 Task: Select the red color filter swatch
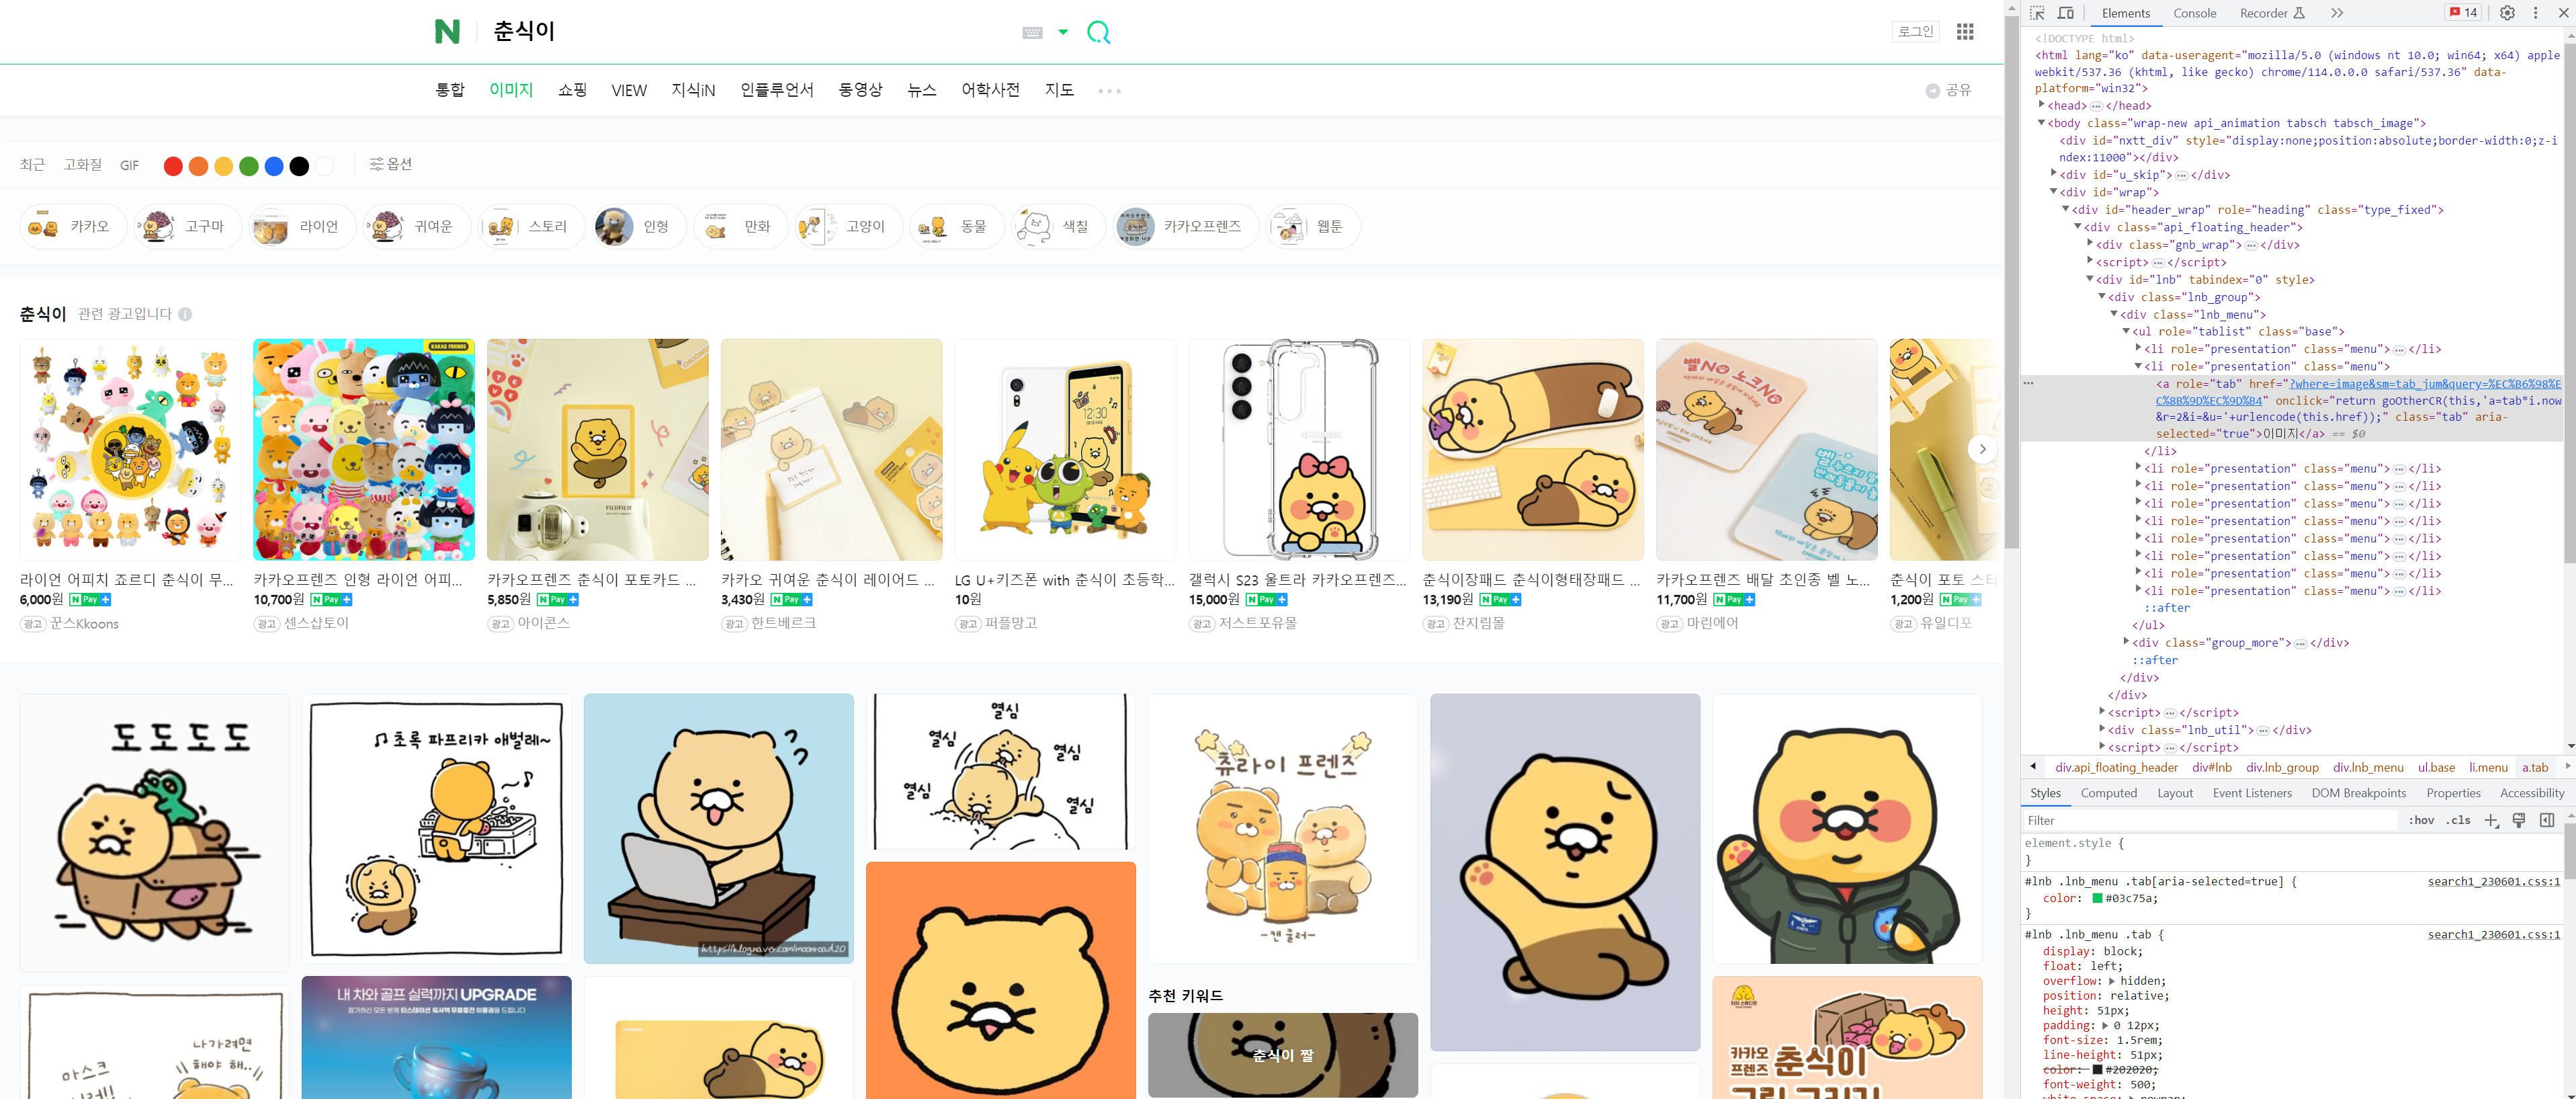pyautogui.click(x=173, y=166)
